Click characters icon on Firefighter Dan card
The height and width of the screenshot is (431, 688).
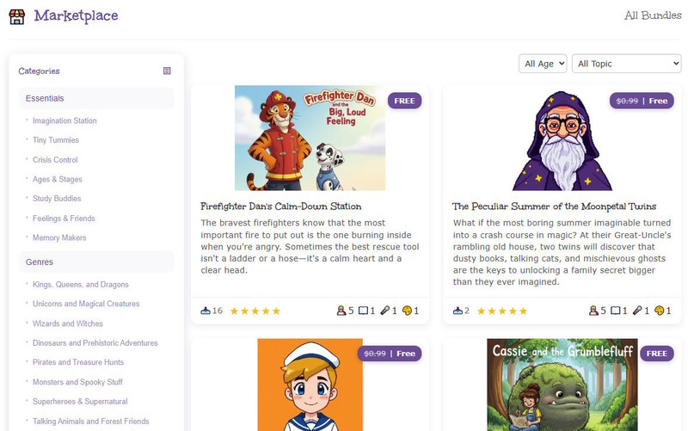coord(340,311)
